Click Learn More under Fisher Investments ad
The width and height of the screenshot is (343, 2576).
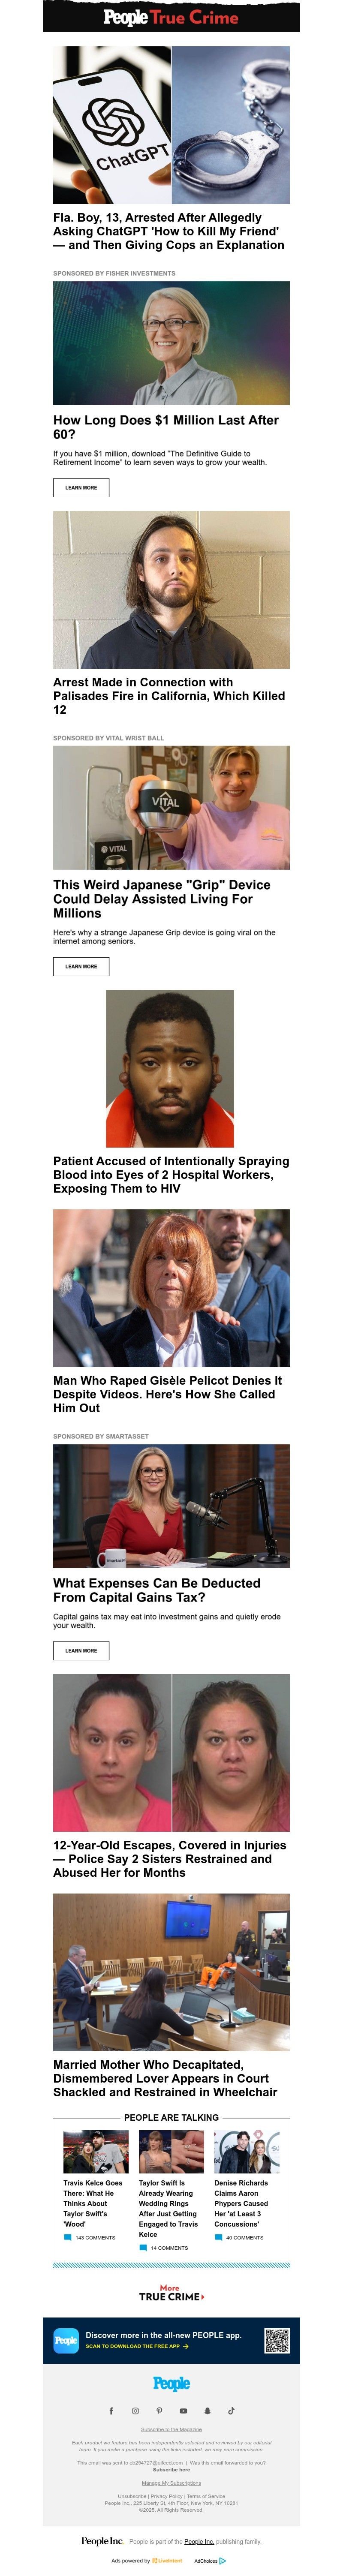[81, 487]
